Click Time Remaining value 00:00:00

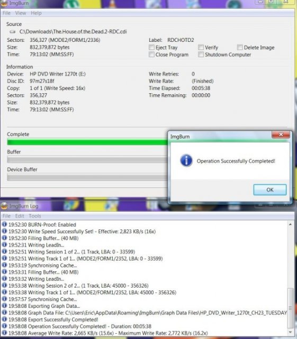coord(201,95)
